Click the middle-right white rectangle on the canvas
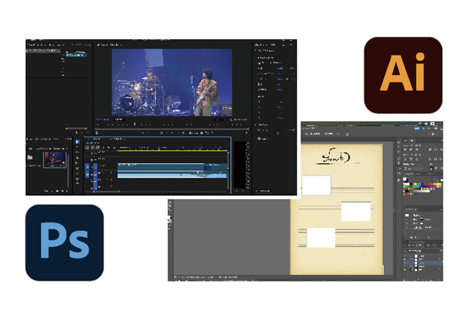465x310 pixels. point(355,211)
